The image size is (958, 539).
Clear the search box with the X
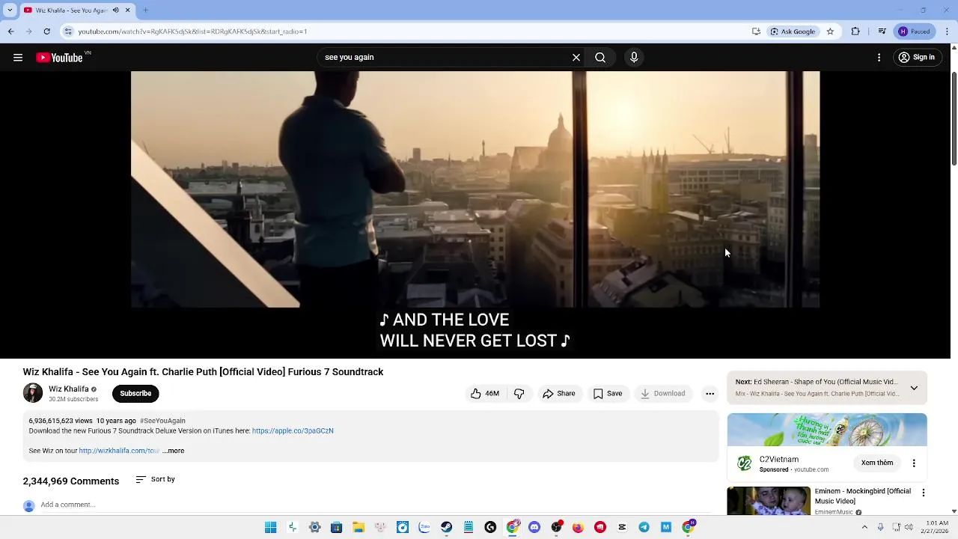576,58
